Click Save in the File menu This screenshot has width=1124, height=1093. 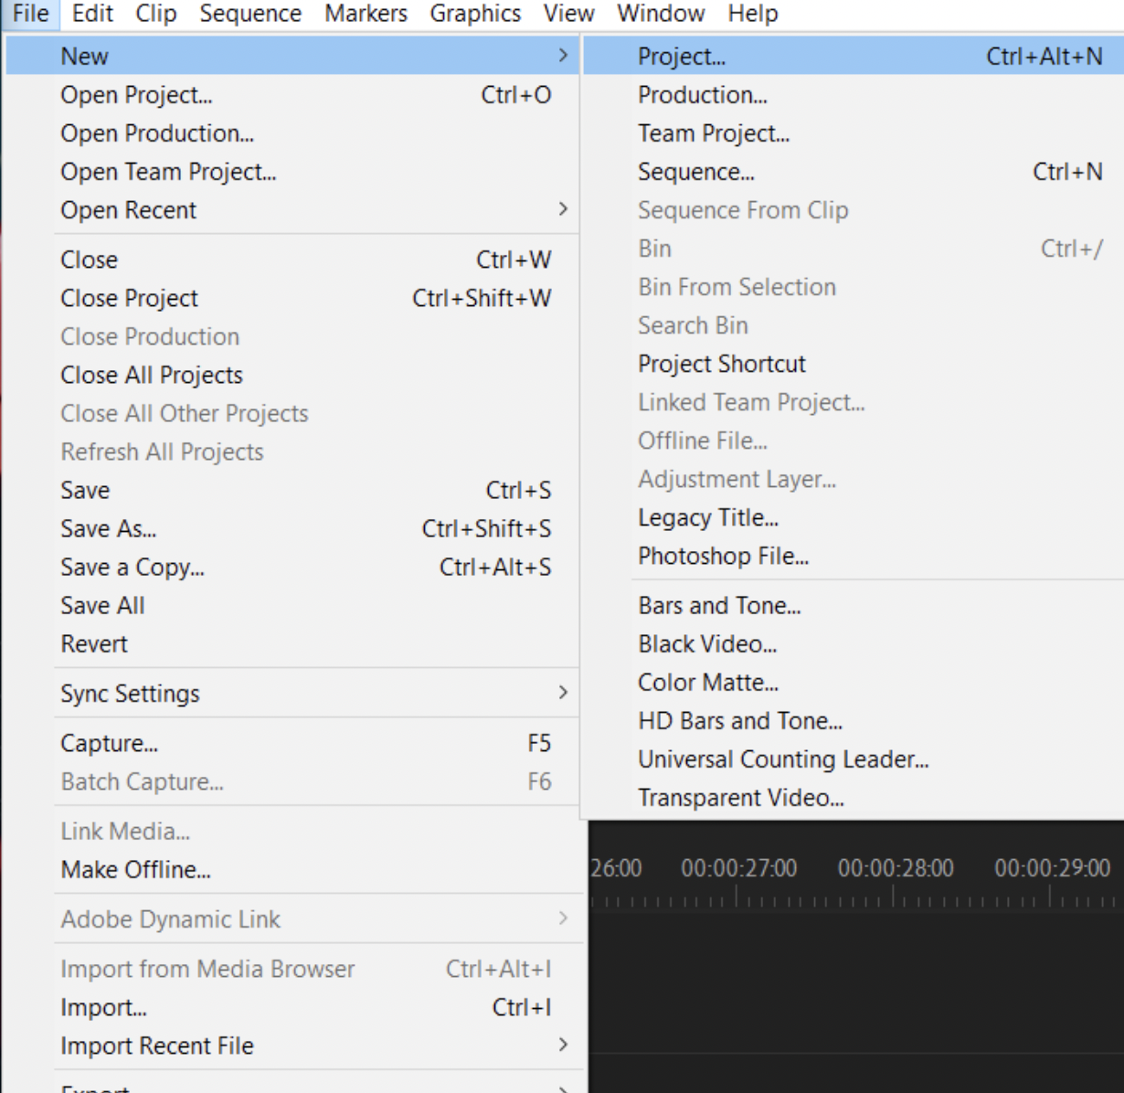coord(292,490)
